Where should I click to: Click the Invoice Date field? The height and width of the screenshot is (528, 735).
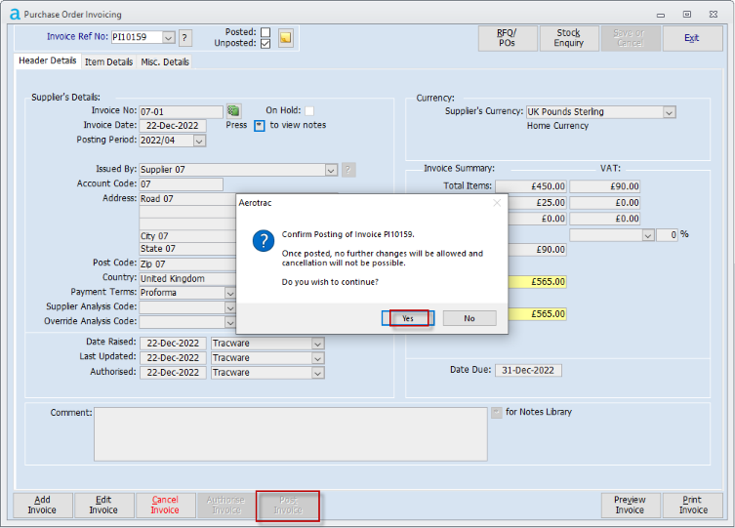pos(173,126)
